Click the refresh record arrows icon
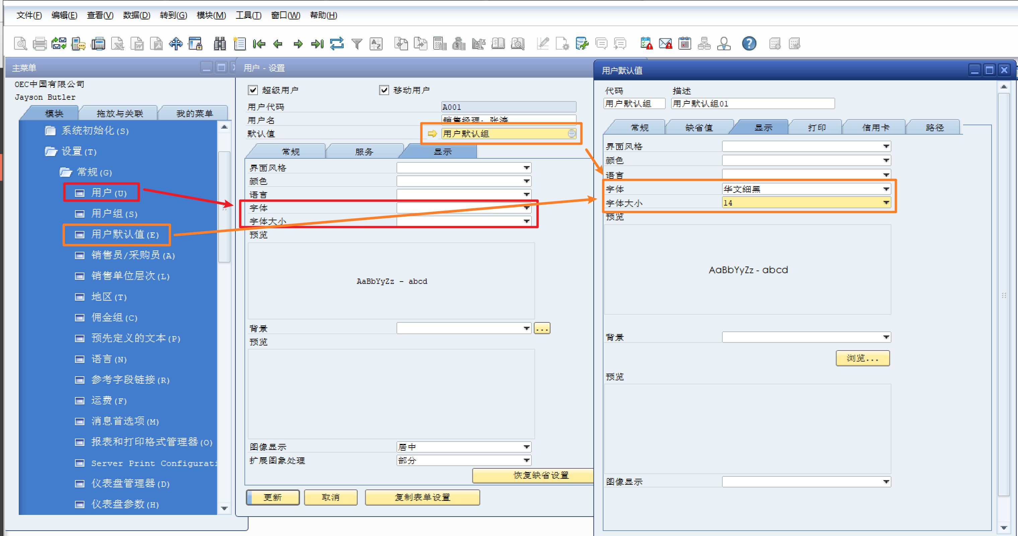 (337, 44)
